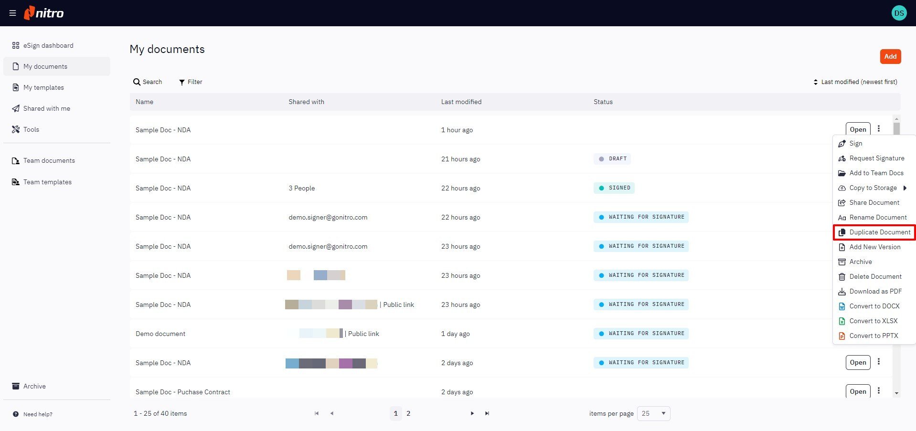Click the orange Add button
The width and height of the screenshot is (916, 431).
890,56
